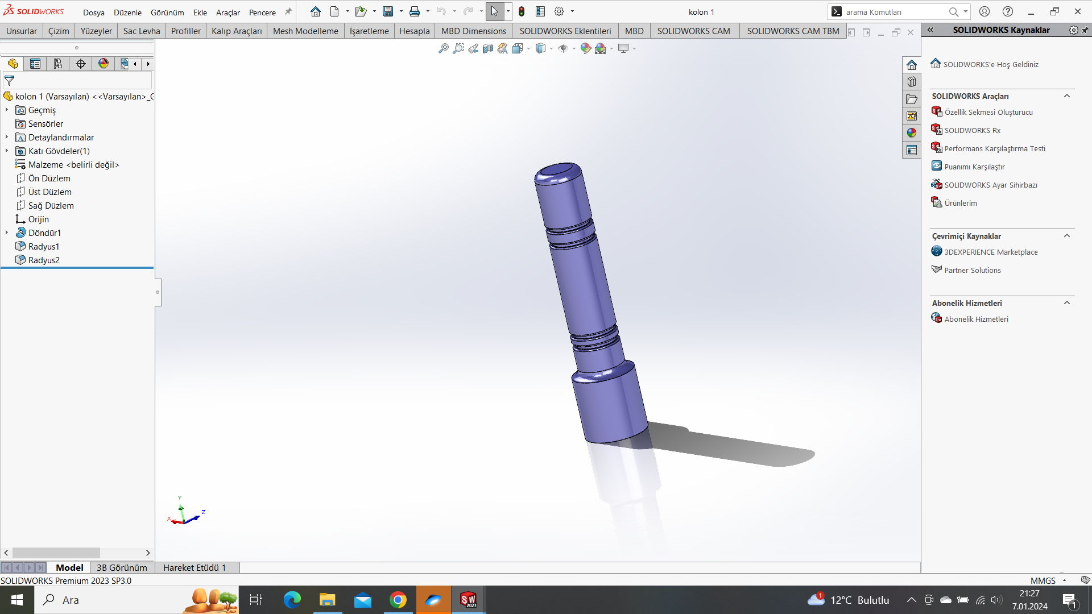The height and width of the screenshot is (614, 1092).
Task: Open the Araçlar menu
Action: [x=227, y=12]
